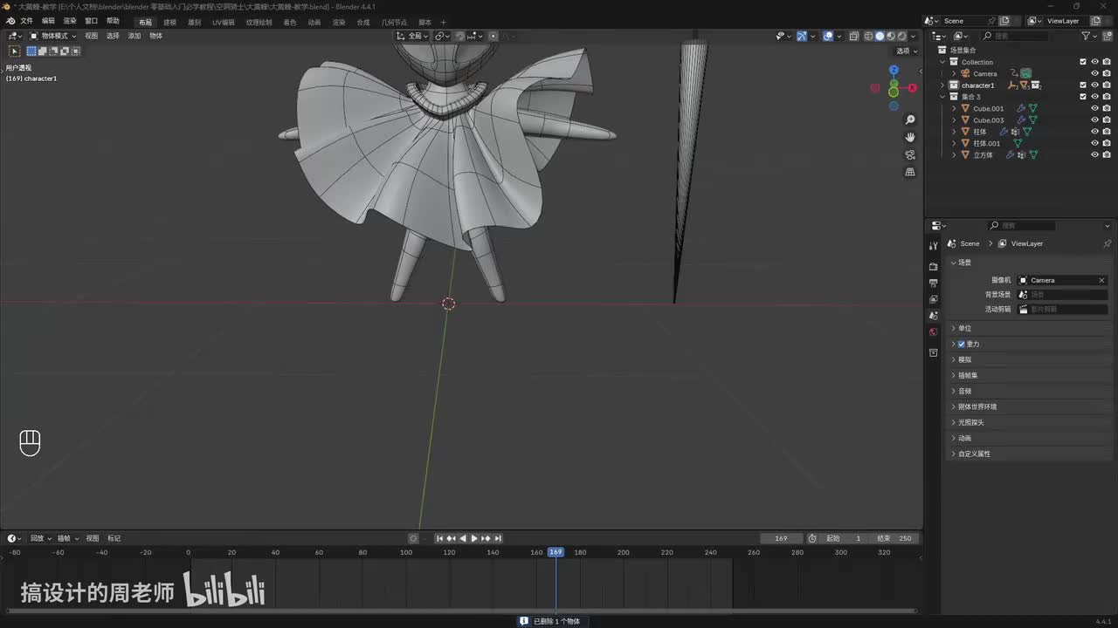Toggle the 重力 gravity checkbox
1118x628 pixels.
click(x=962, y=345)
